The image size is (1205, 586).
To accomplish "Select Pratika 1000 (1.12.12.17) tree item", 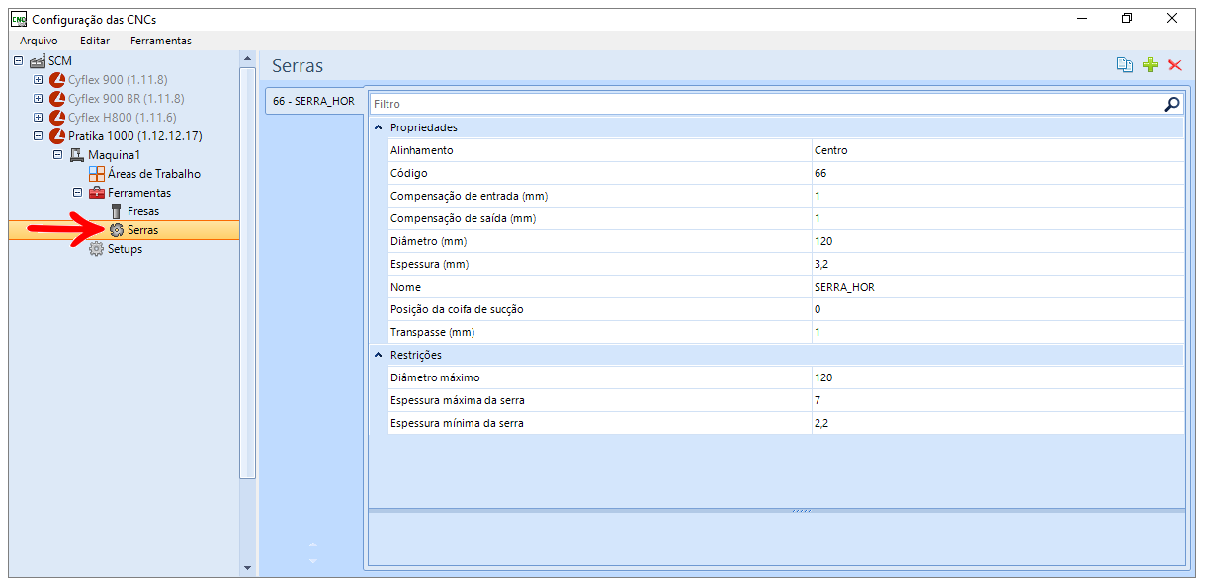I will (135, 136).
